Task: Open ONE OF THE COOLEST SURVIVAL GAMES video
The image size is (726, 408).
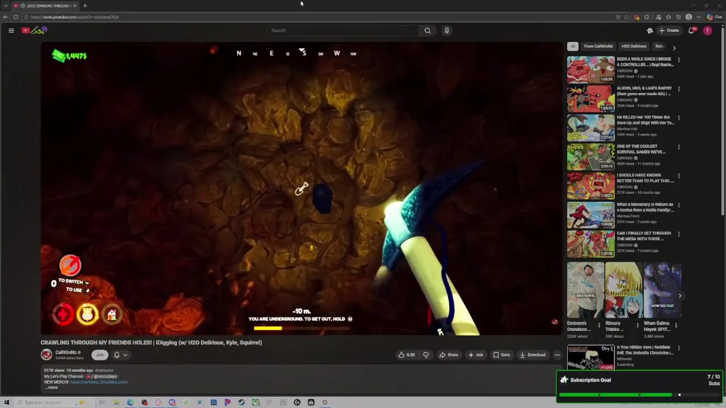Action: pos(591,156)
